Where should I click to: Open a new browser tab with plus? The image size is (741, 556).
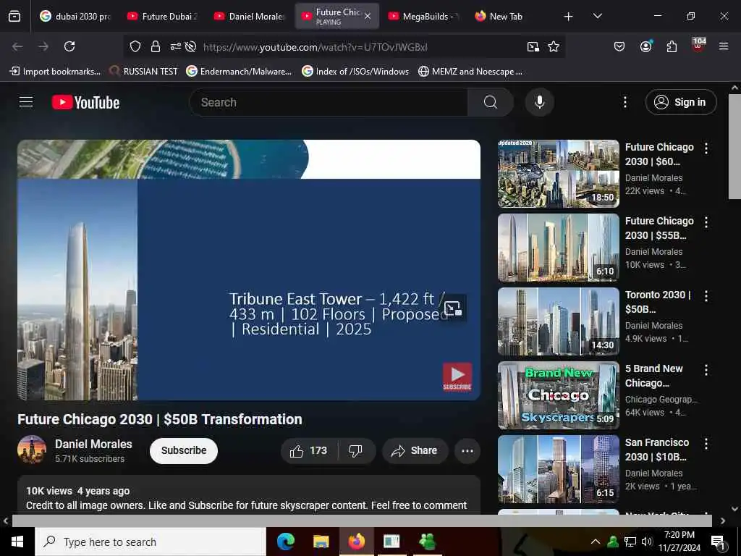point(569,17)
